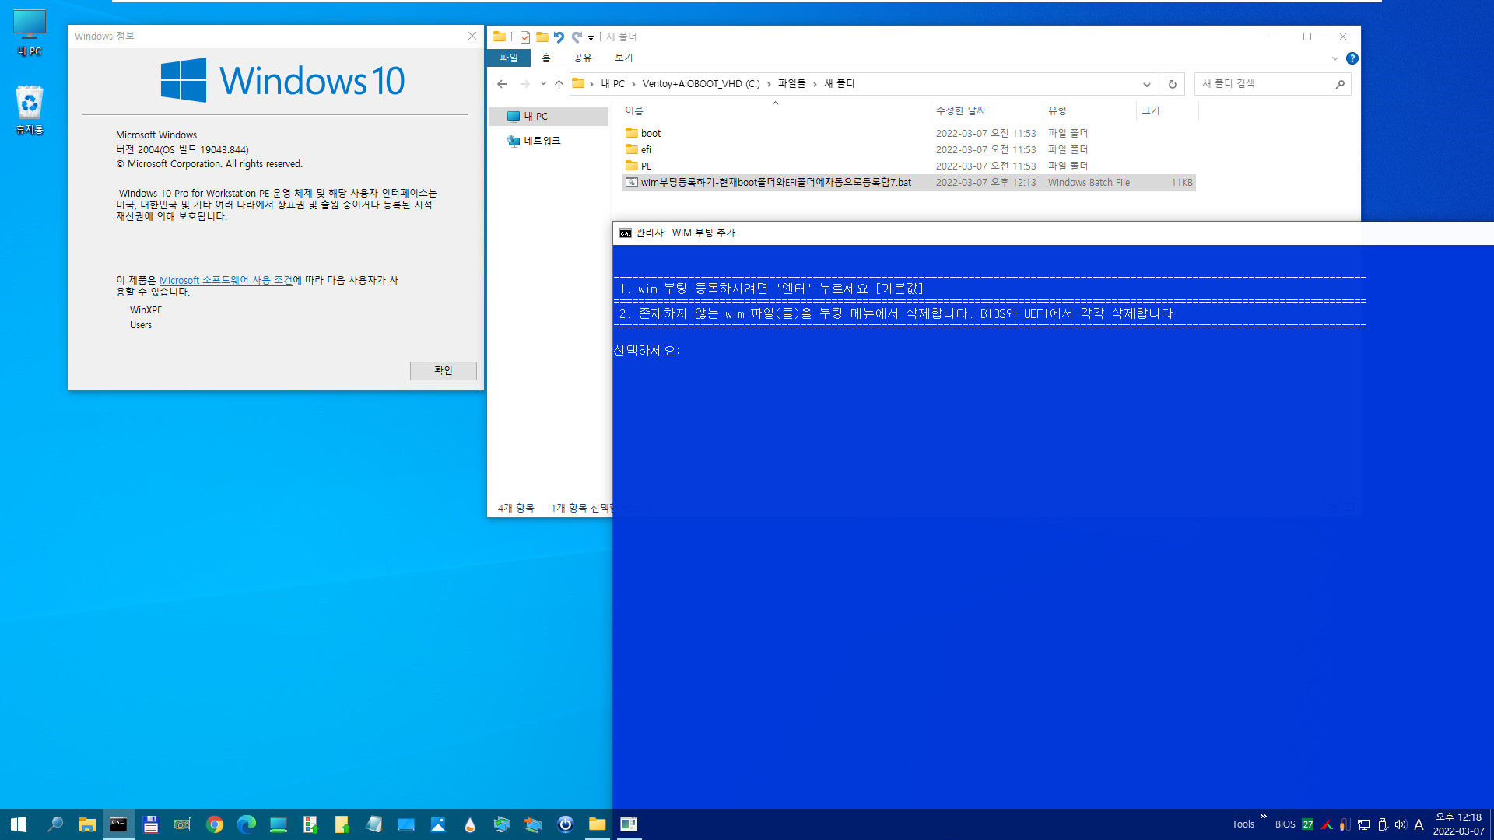This screenshot has width=1494, height=840.
Task: Open the search magnifier in taskbar
Action: click(54, 824)
